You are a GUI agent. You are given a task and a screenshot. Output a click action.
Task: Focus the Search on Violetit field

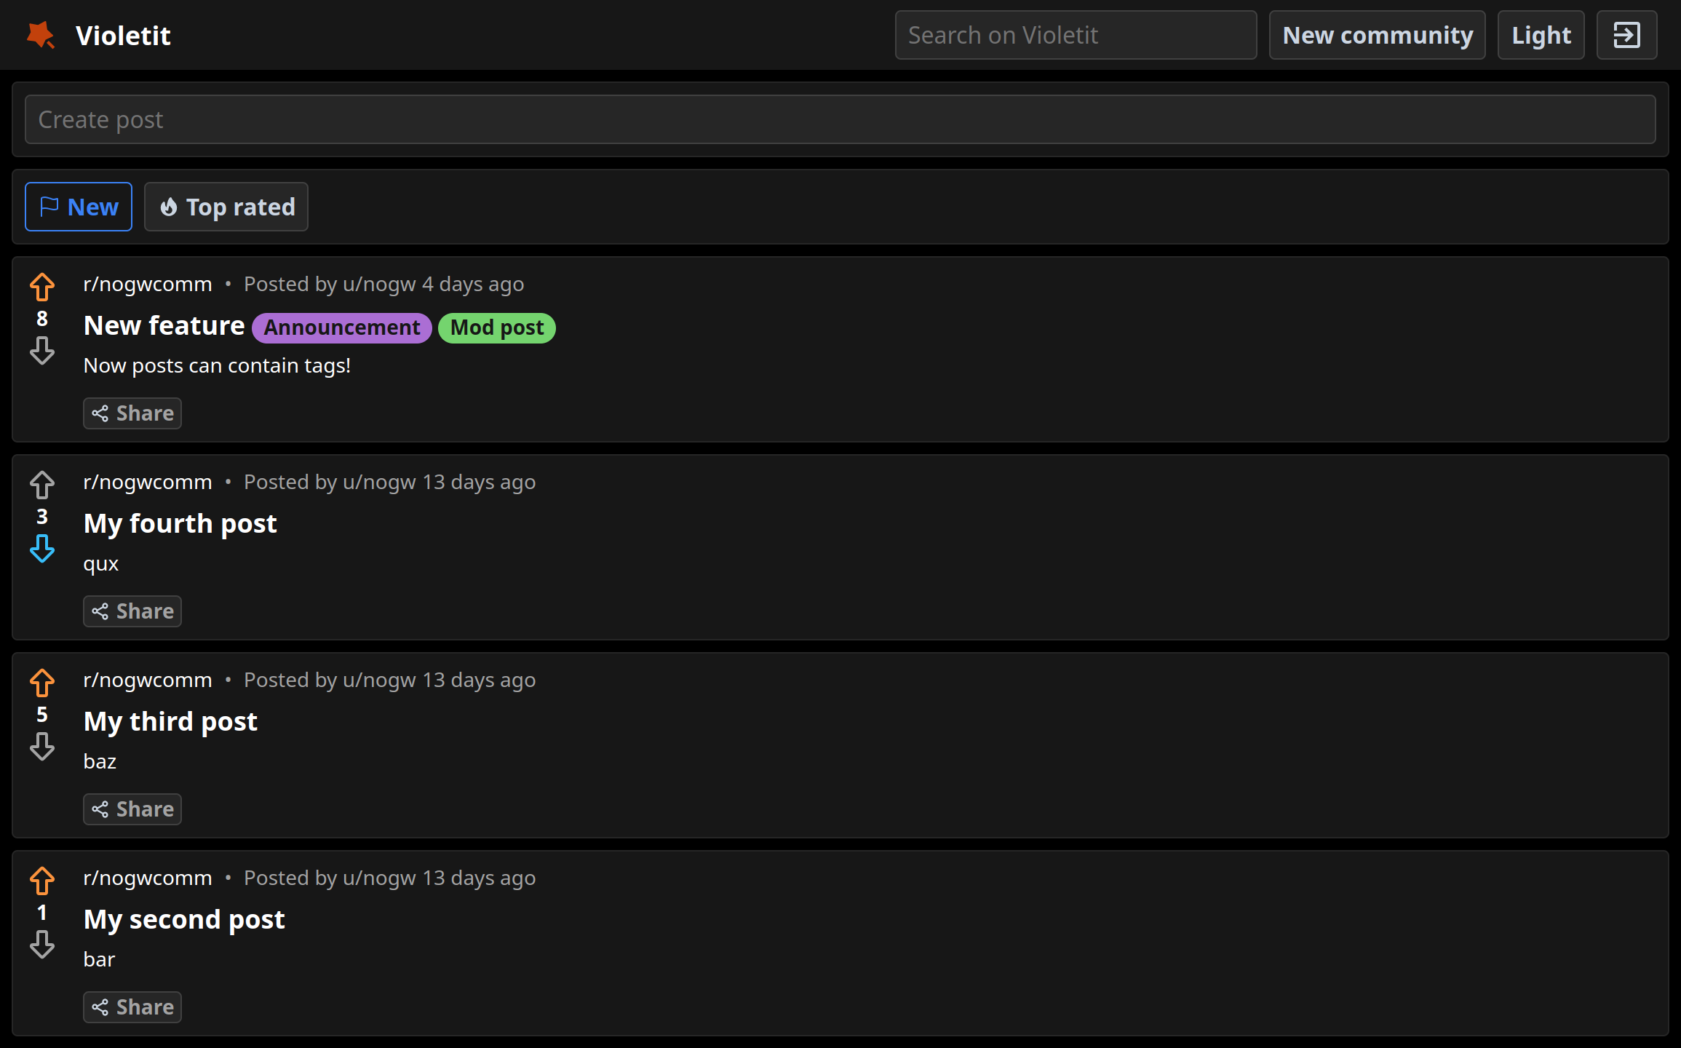click(1076, 35)
